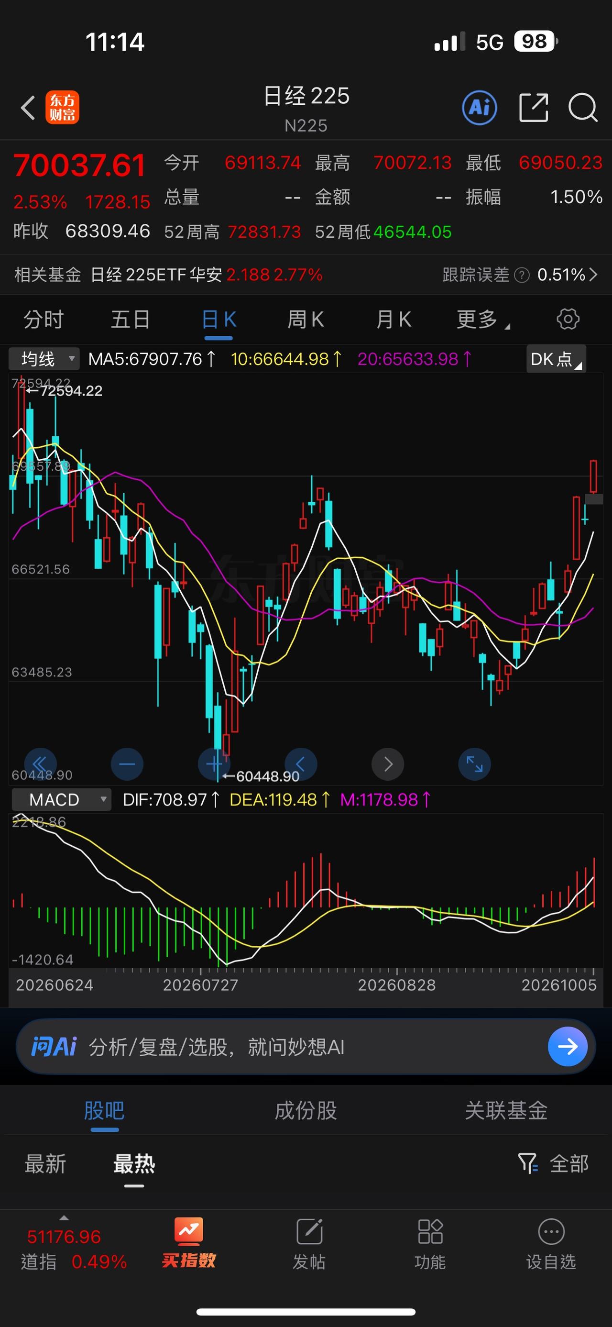The image size is (612, 1327).
Task: Open chart settings gear icon
Action: pyautogui.click(x=568, y=319)
